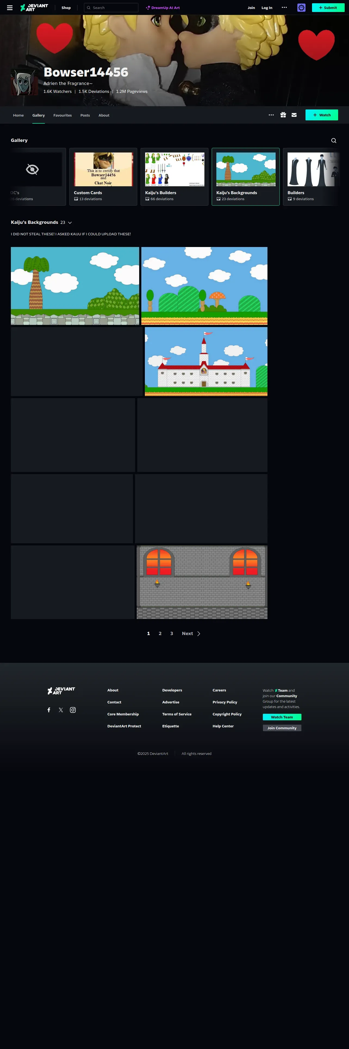This screenshot has width=349, height=1049.
Task: Click the Submit button
Action: [328, 8]
